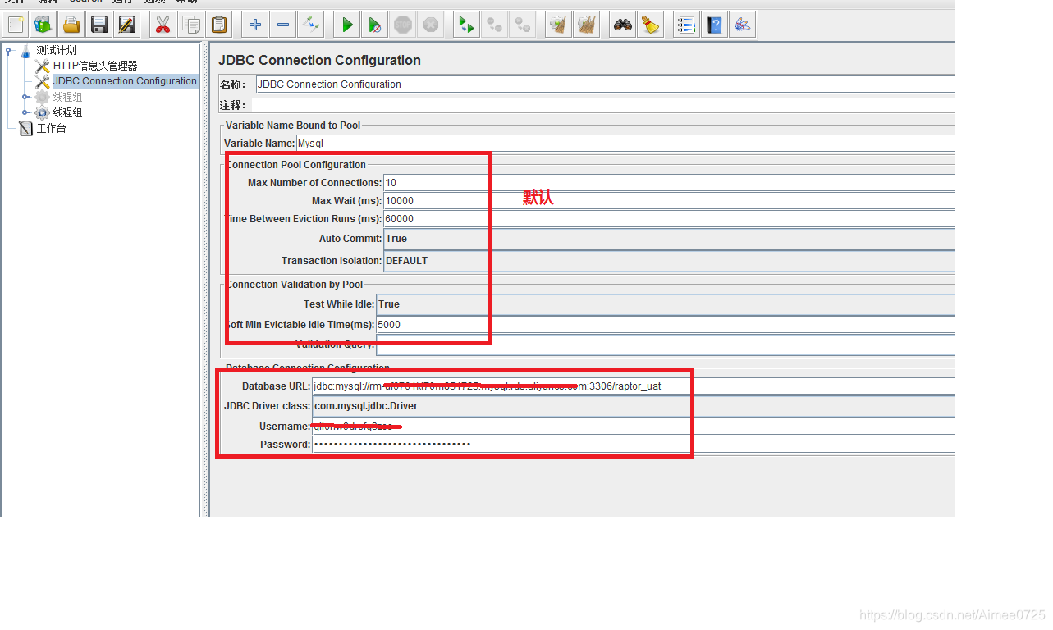Click the Remote Shutdown All icon

pos(523,25)
